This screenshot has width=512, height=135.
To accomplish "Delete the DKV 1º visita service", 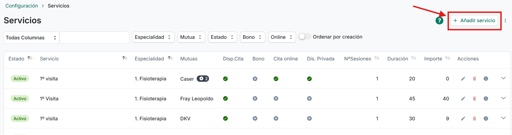I will click(x=474, y=118).
